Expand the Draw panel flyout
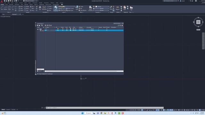205x115 pixels. tap(9, 12)
